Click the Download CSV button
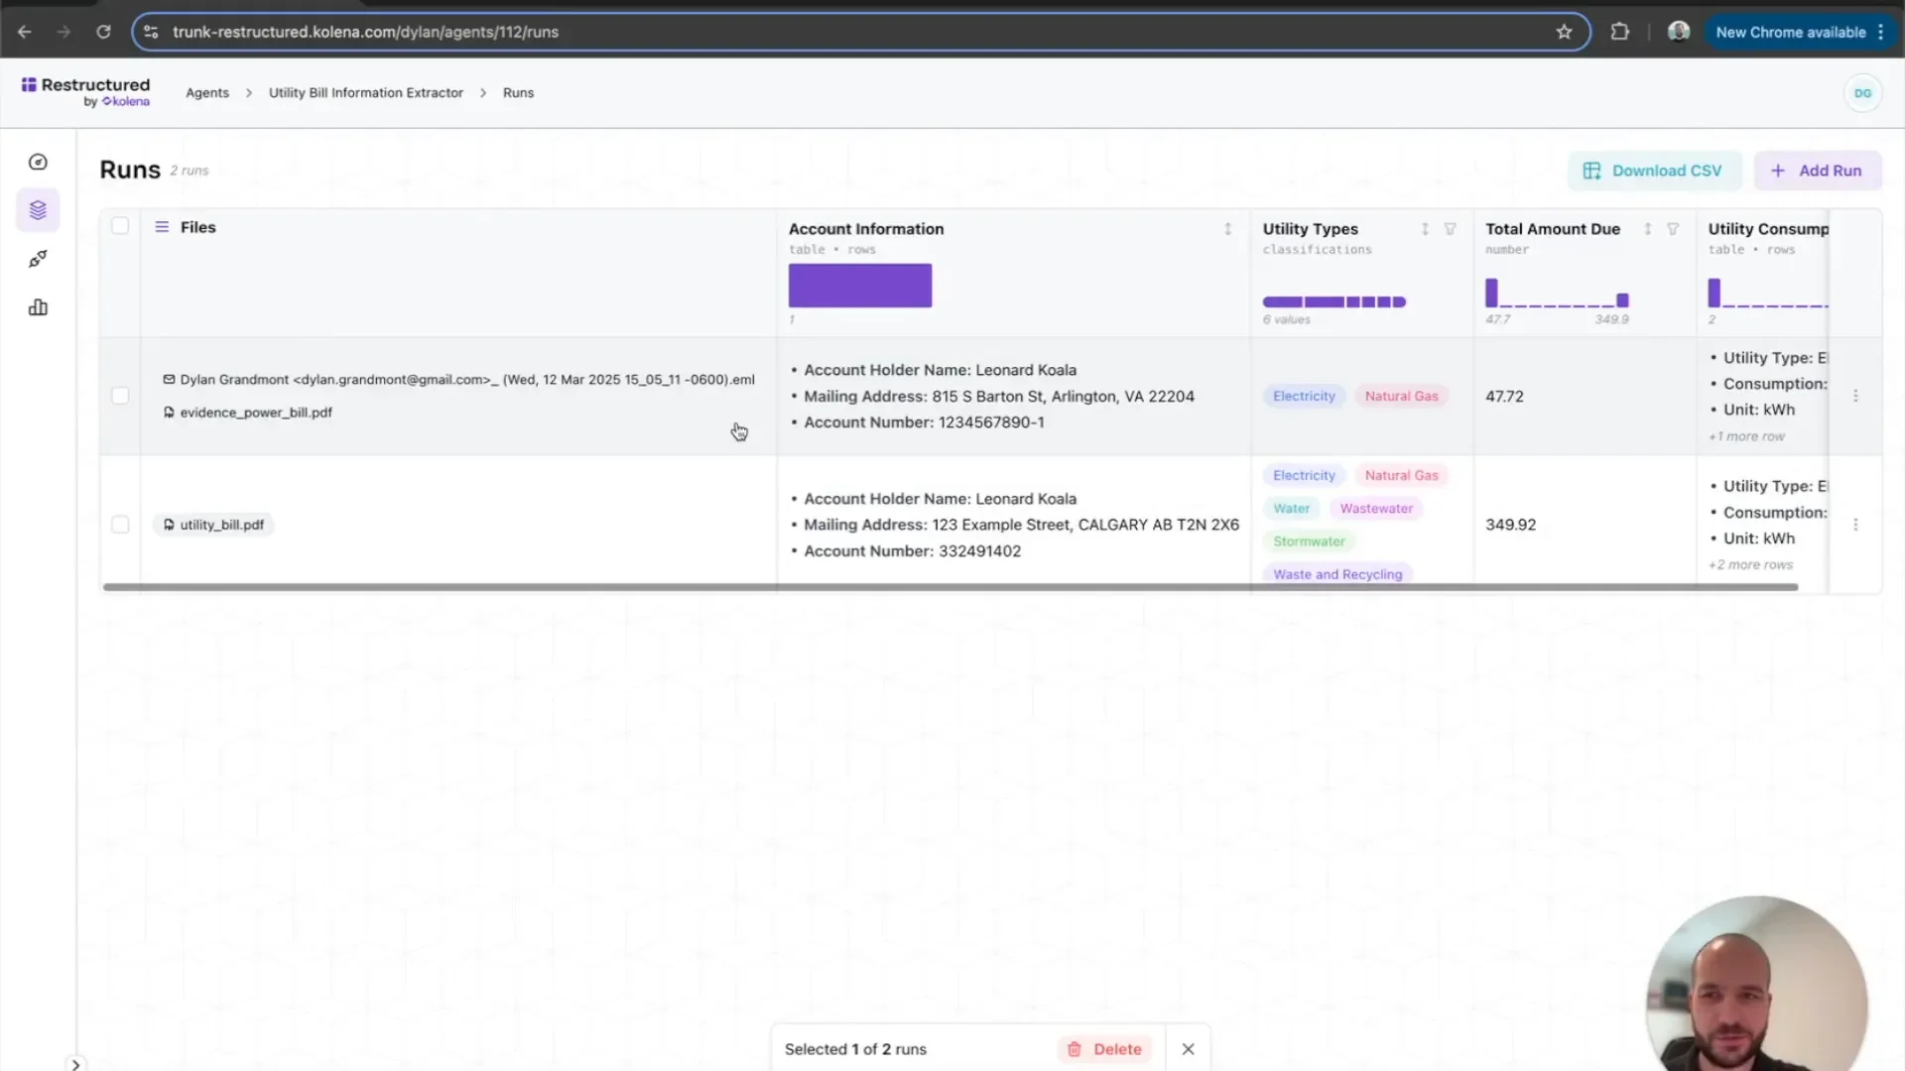The height and width of the screenshot is (1071, 1905). pyautogui.click(x=1654, y=171)
